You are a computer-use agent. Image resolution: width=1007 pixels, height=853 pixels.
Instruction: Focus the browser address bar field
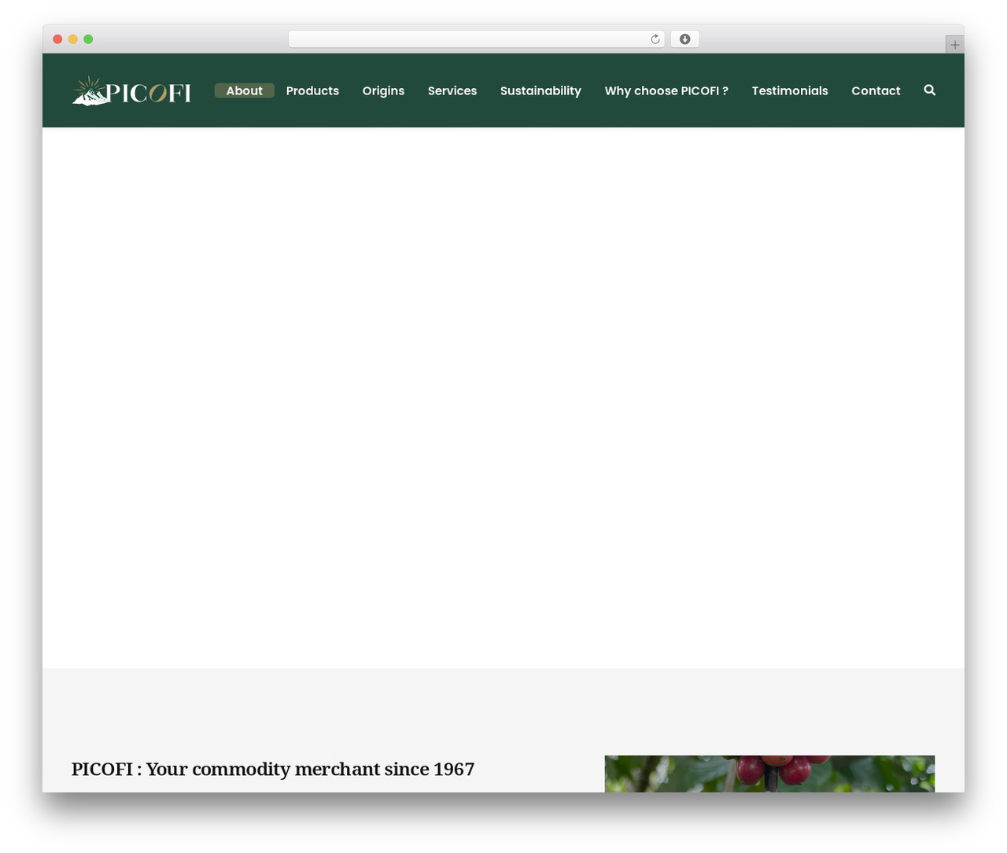(476, 39)
